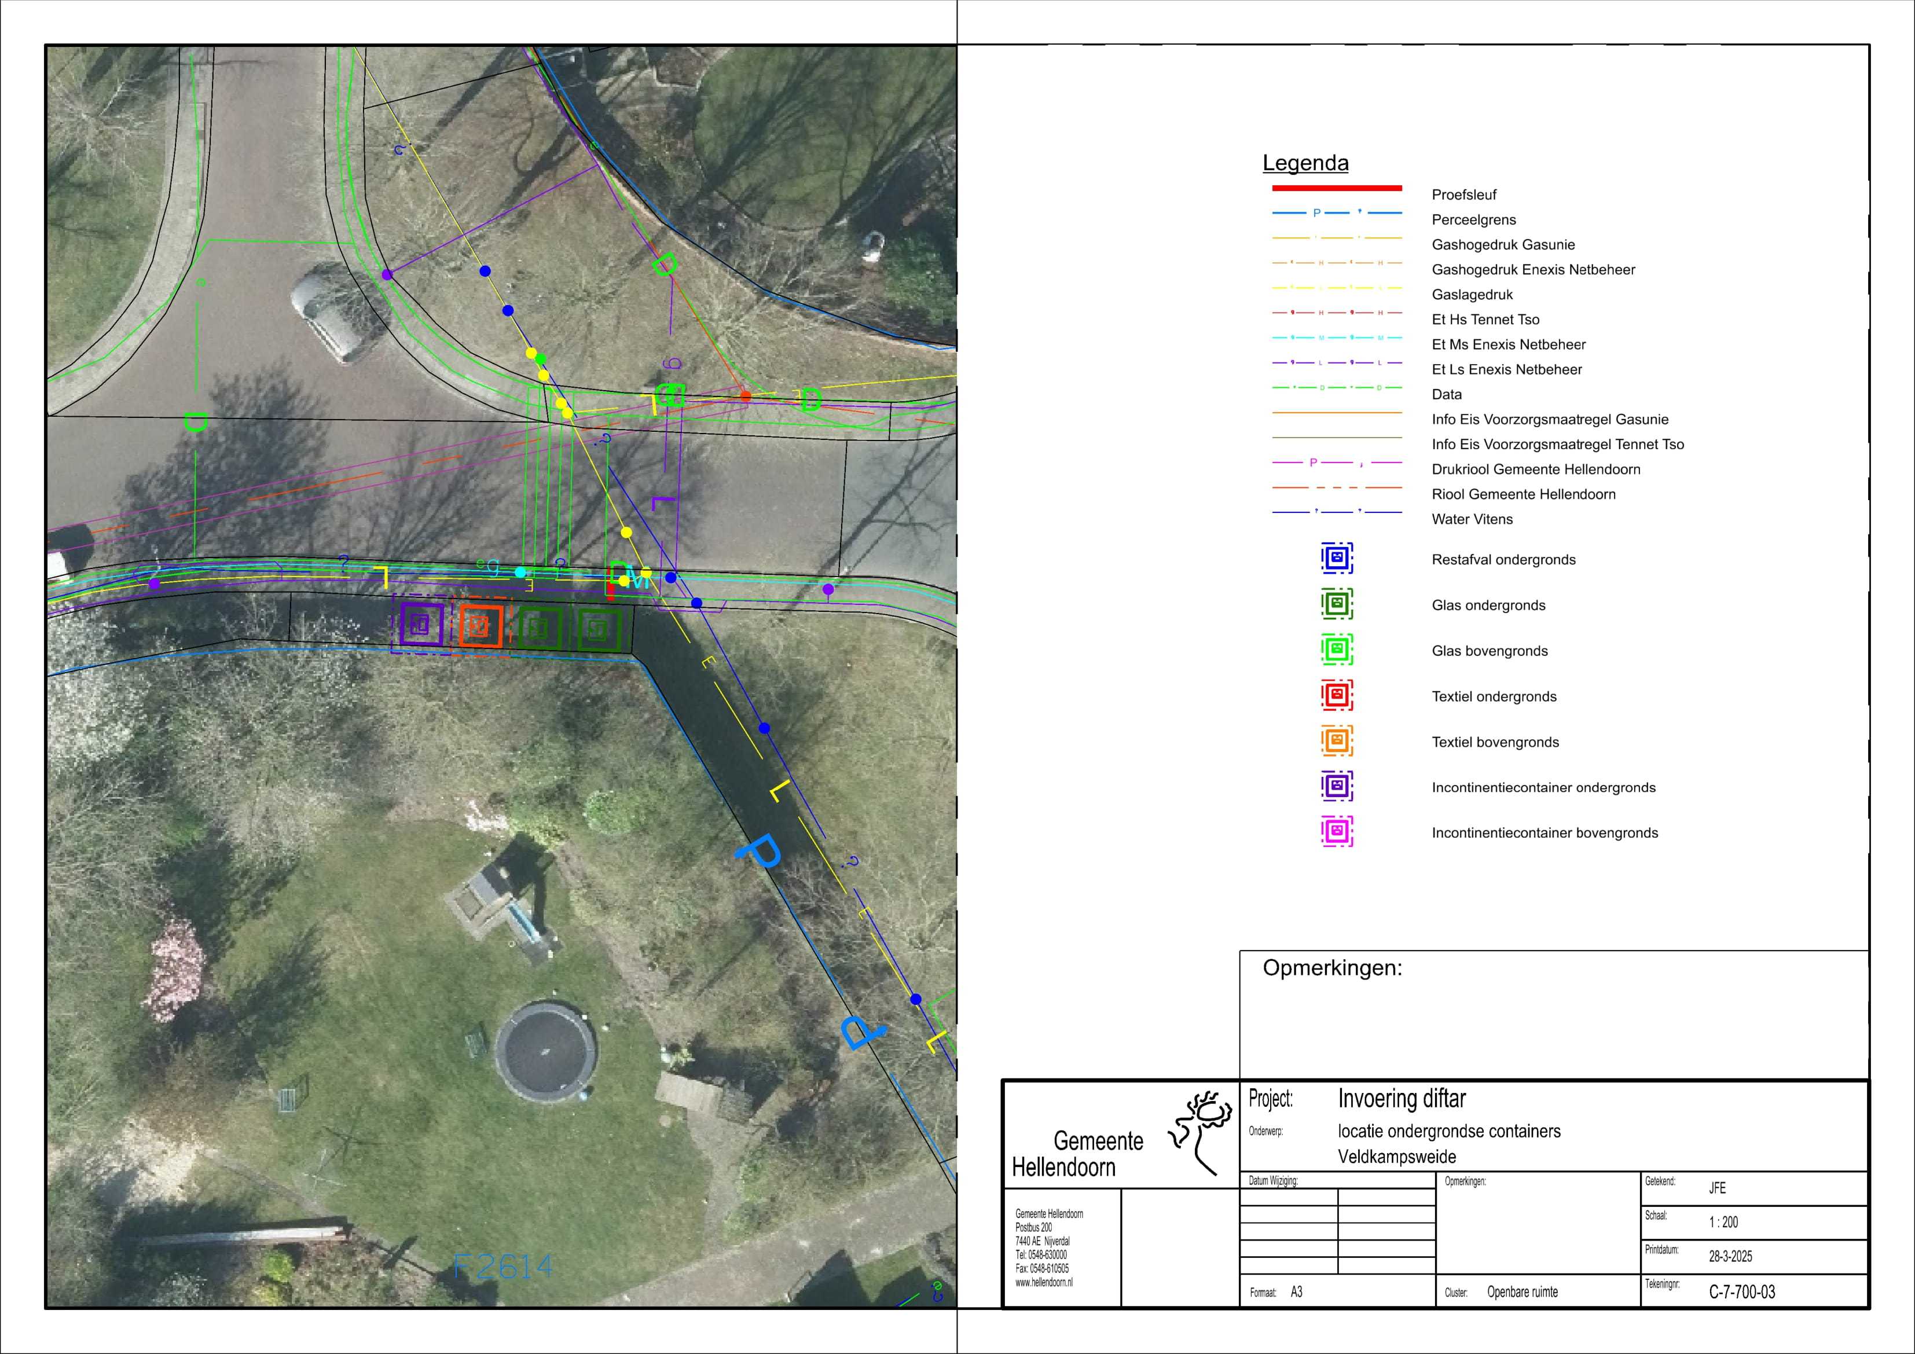The image size is (1915, 1354).
Task: Click the Textiel bovengronds legend icon
Action: 1336,741
